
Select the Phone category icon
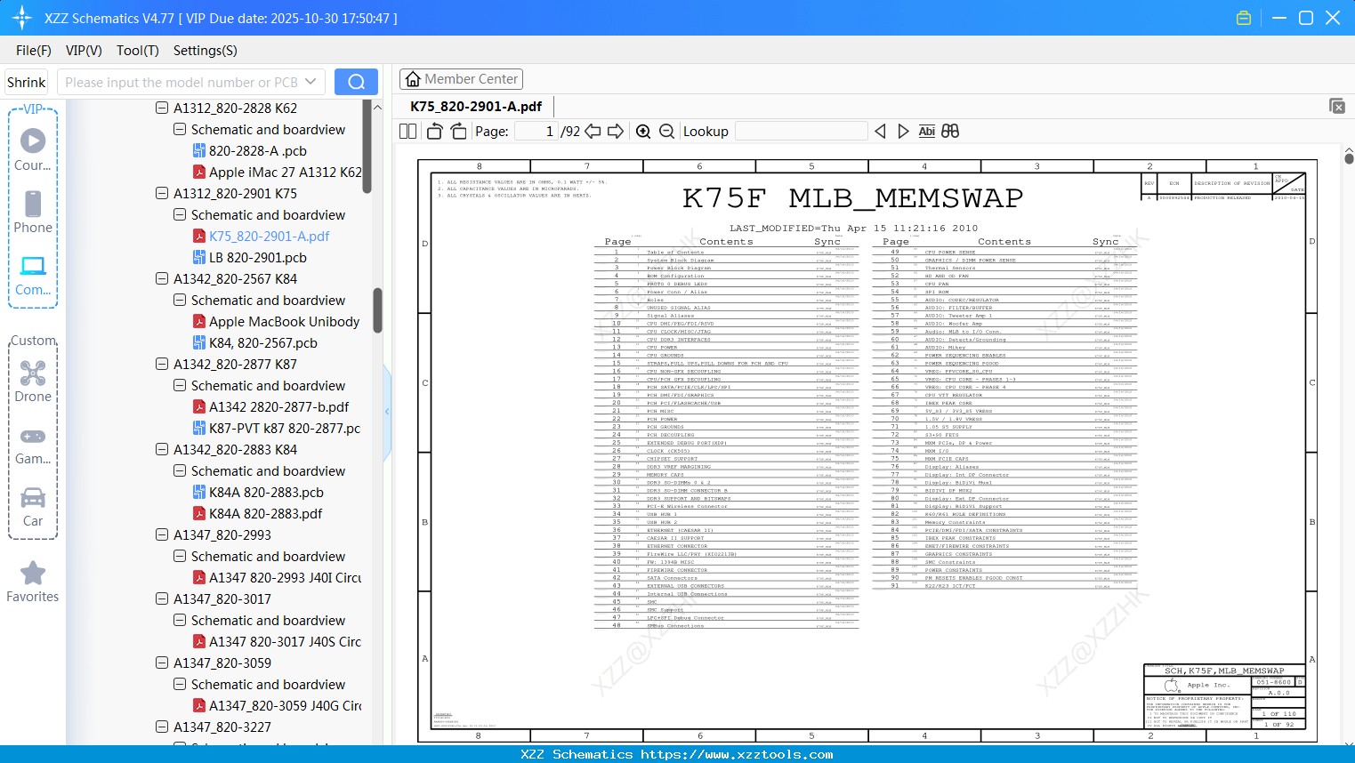click(33, 212)
